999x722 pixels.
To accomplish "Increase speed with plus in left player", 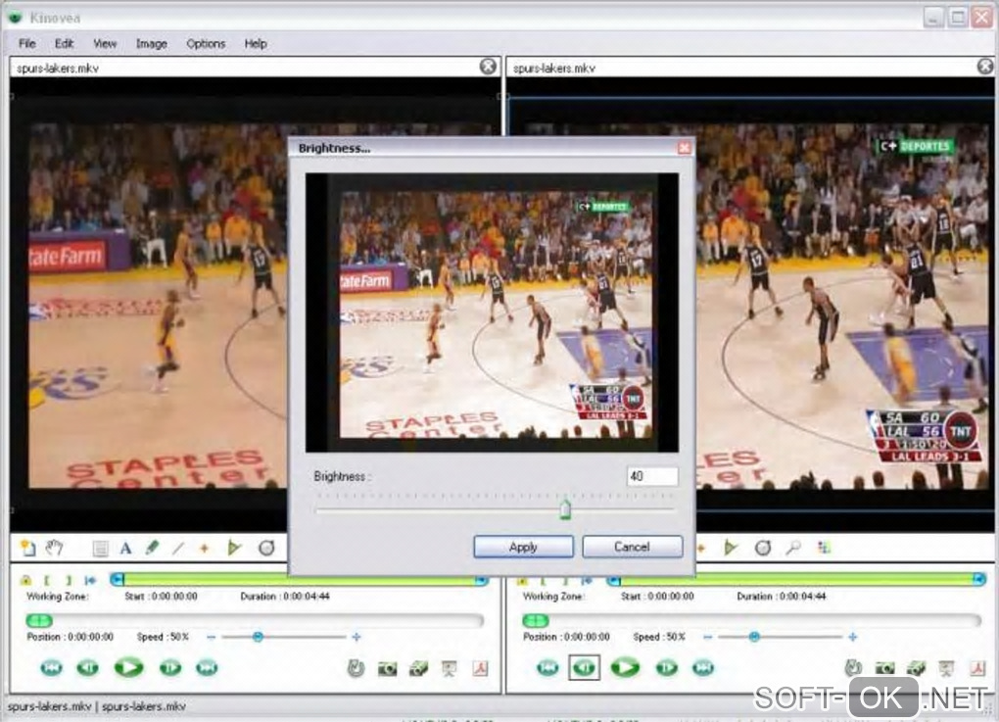I will click(x=357, y=637).
